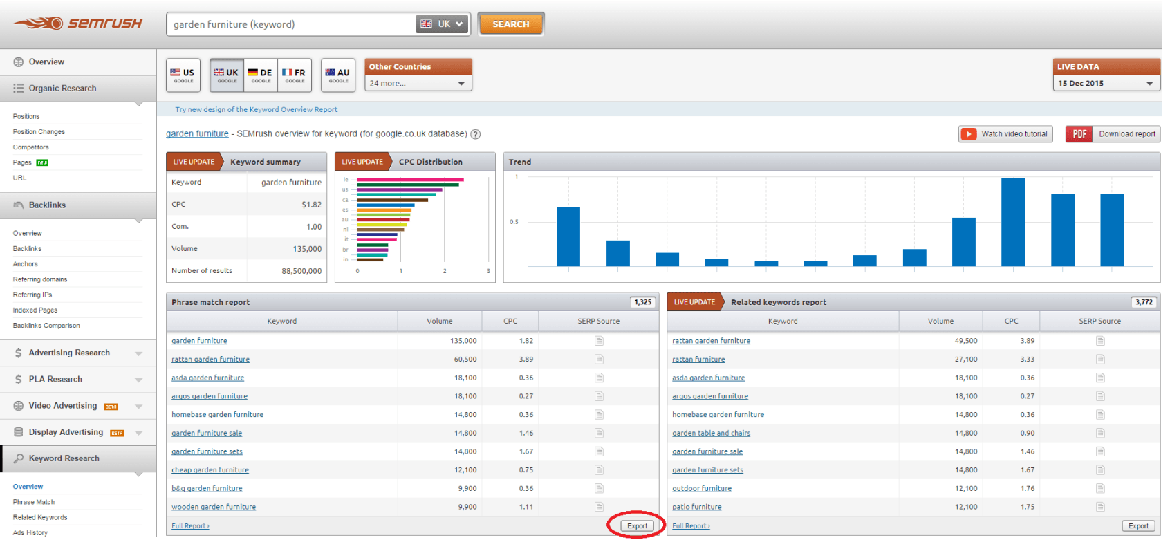Open SERP source for rattan garden furniture in Phrase match
Viewport: 1170px width, 540px height.
(599, 360)
